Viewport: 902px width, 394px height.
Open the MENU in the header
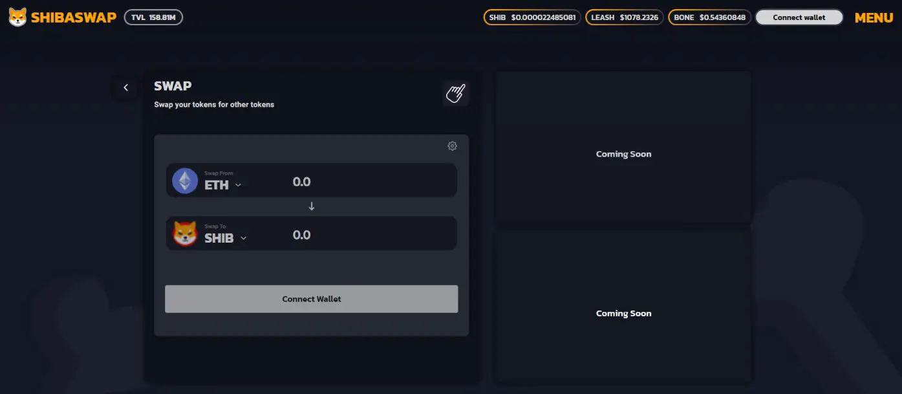(x=874, y=18)
